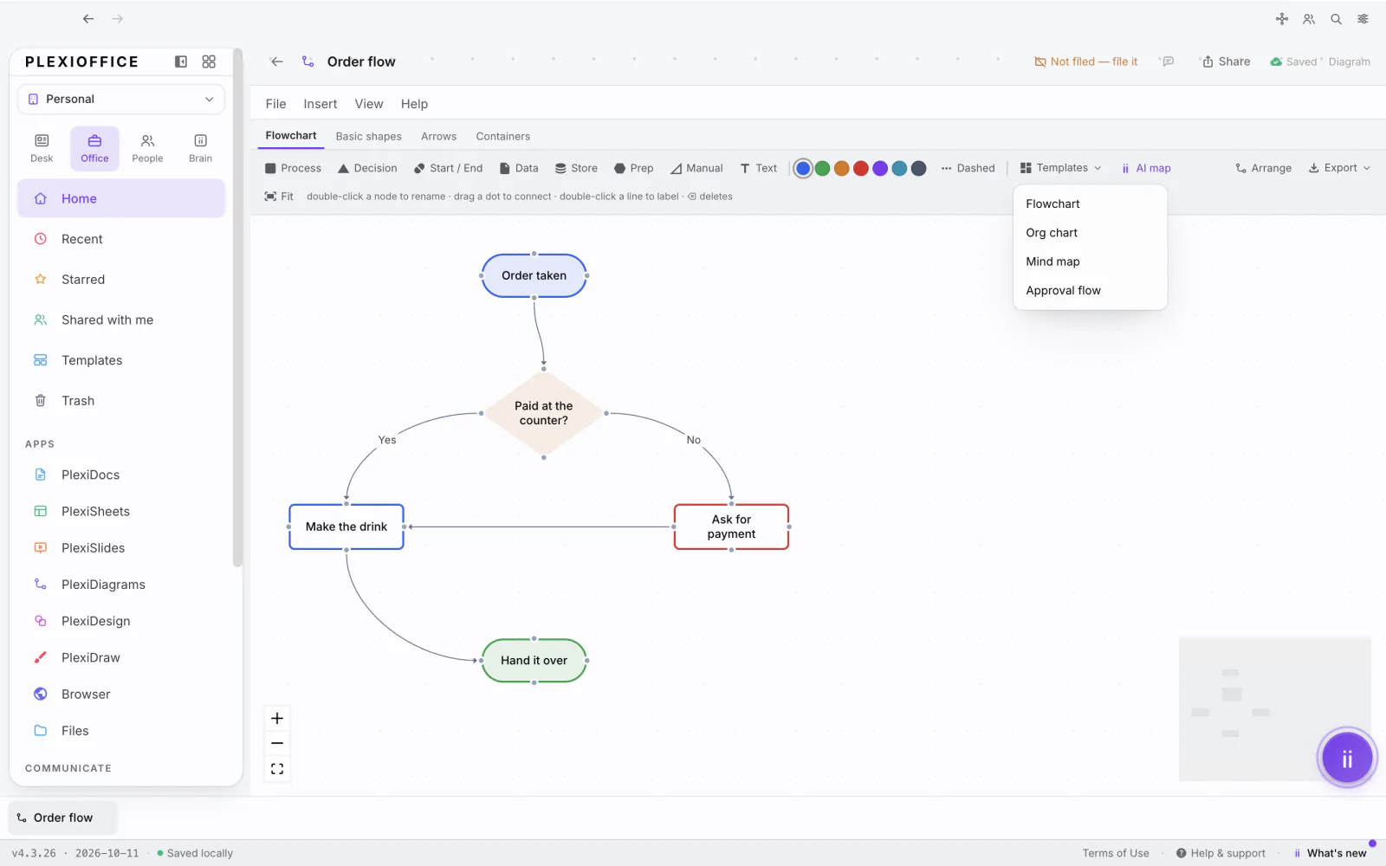The image size is (1386, 866).
Task: Open AI map
Action: tap(1145, 168)
